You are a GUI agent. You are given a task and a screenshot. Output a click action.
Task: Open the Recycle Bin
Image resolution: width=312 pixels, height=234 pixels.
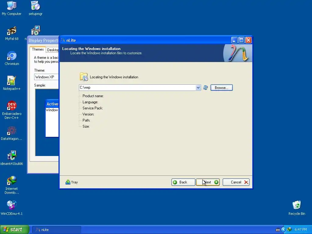(297, 208)
